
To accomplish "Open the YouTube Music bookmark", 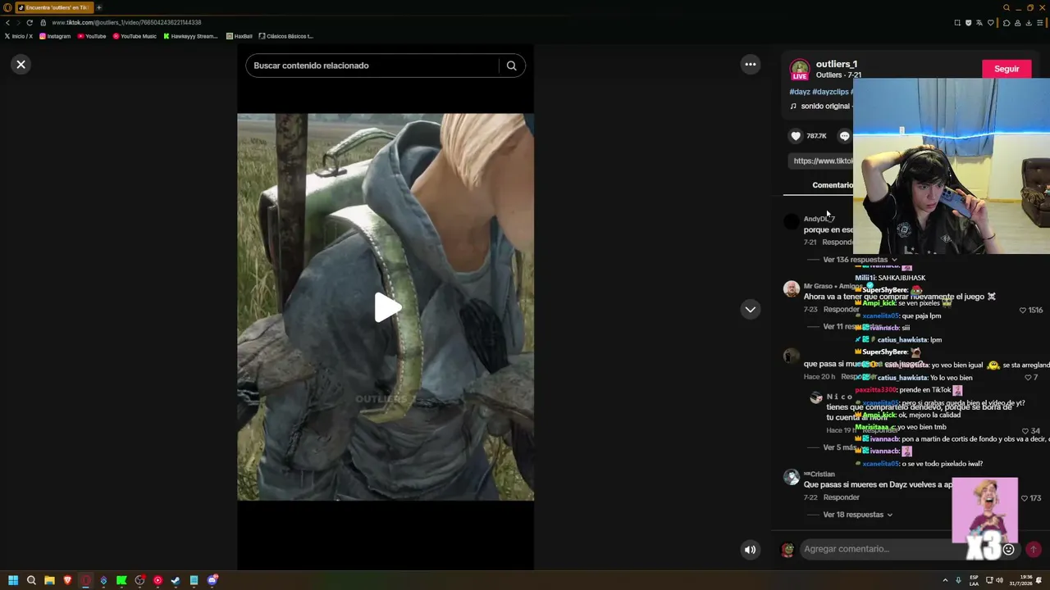I will click(135, 36).
